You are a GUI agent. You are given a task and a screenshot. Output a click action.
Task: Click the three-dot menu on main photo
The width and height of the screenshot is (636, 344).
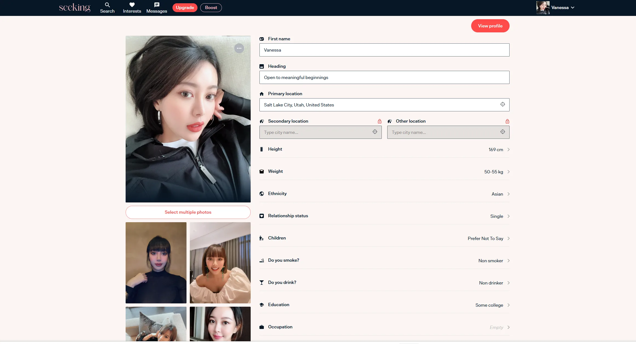click(x=239, y=48)
